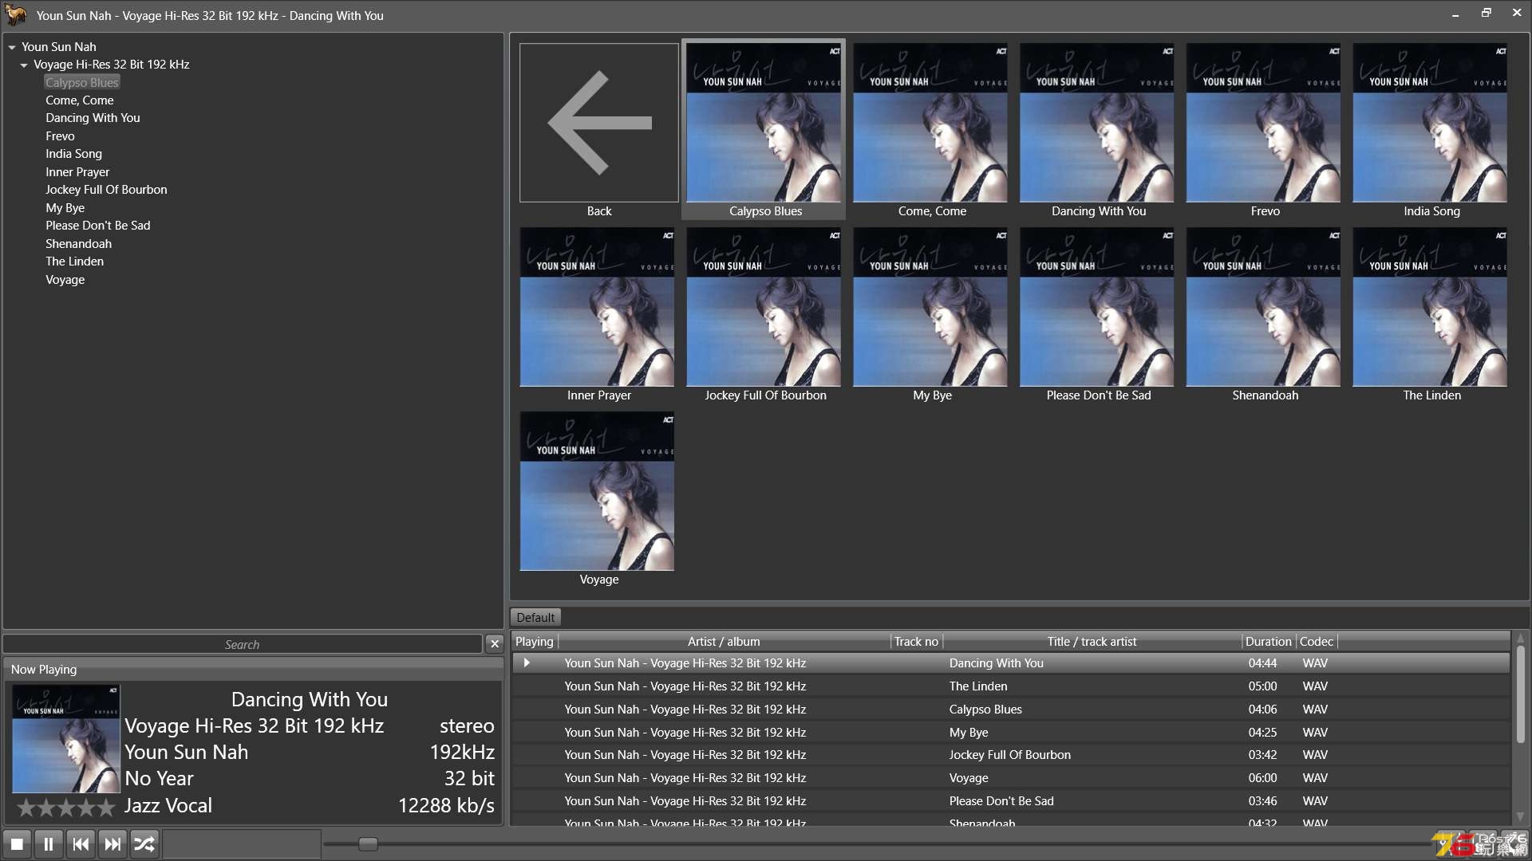
Task: Sort by the Track no column header
Action: click(x=916, y=641)
